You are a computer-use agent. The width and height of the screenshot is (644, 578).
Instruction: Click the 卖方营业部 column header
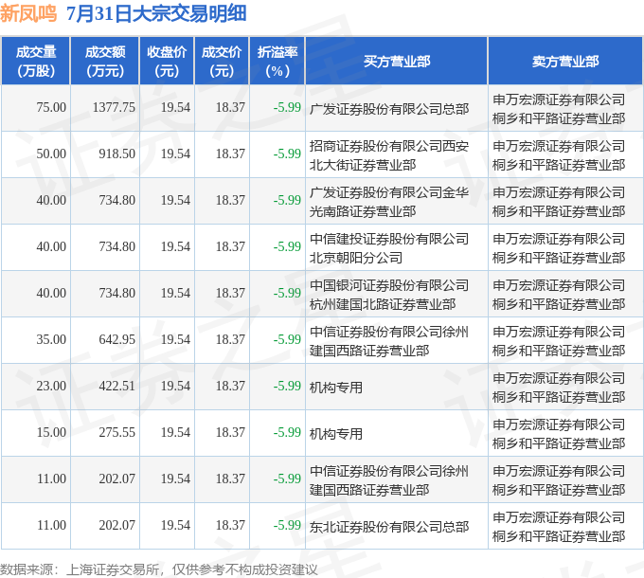click(x=565, y=62)
